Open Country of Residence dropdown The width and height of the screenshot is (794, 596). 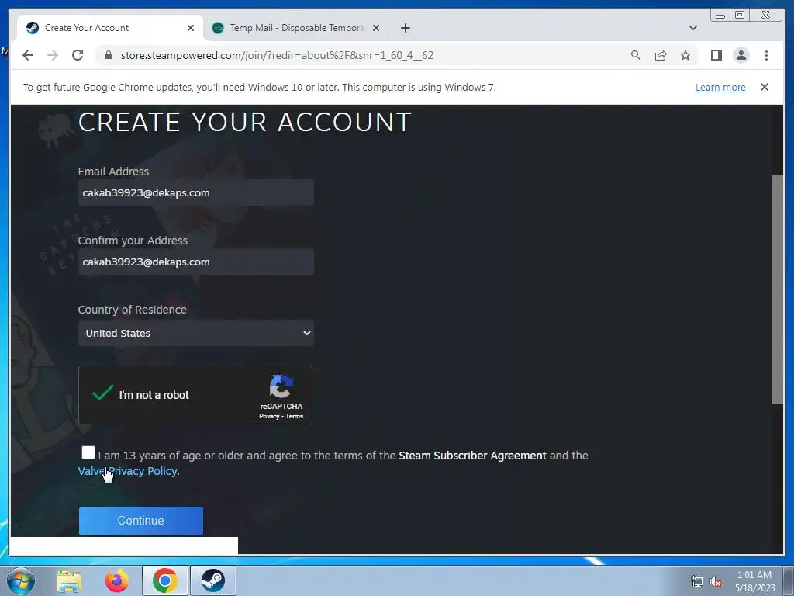[x=196, y=333]
